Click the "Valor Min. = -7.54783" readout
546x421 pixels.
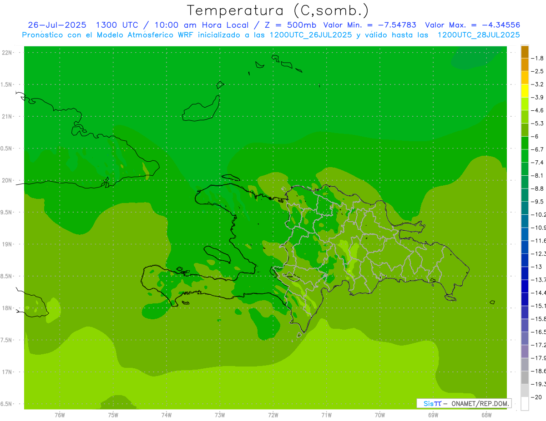369,25
